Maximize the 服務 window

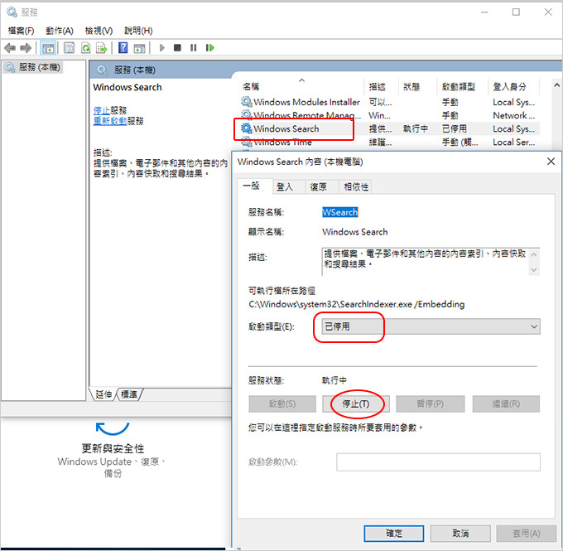point(516,12)
